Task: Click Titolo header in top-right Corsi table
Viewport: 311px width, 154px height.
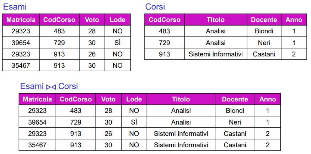Action: click(216, 20)
